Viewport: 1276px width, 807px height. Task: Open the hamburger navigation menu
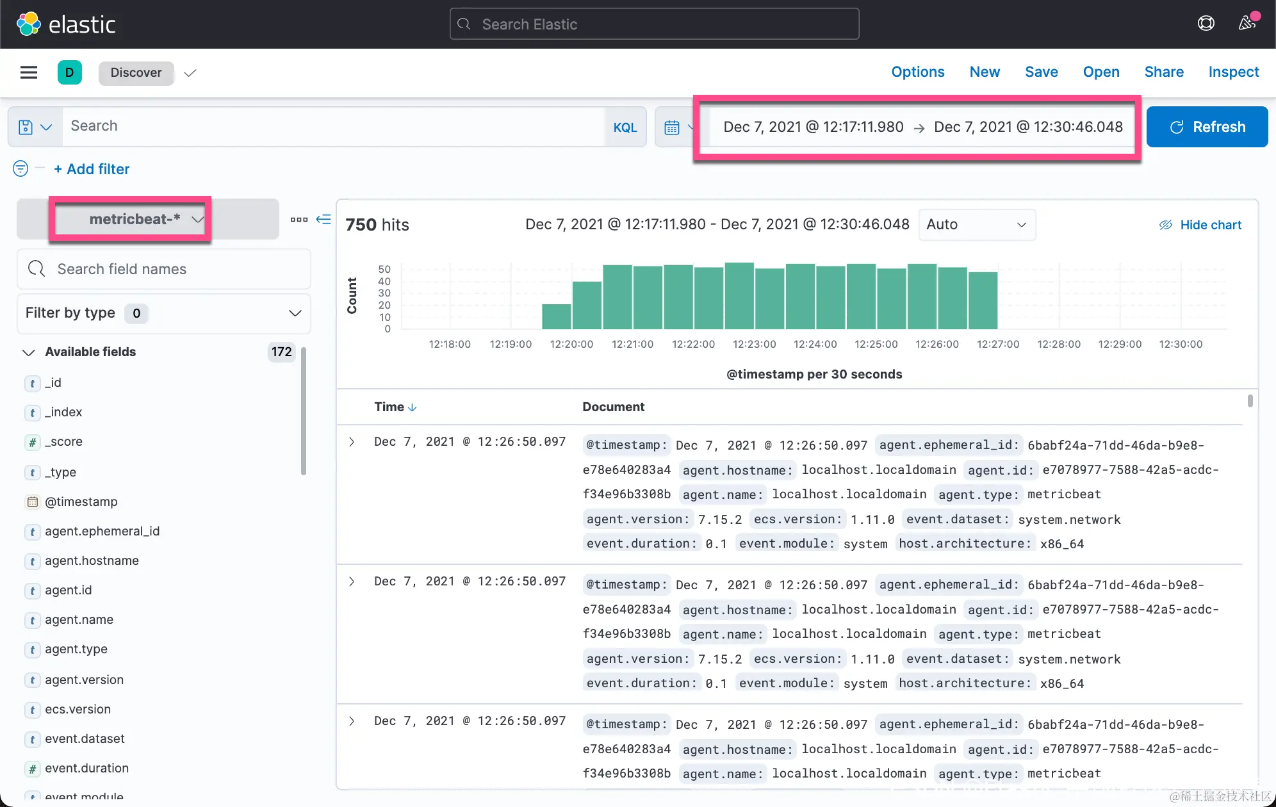point(29,72)
